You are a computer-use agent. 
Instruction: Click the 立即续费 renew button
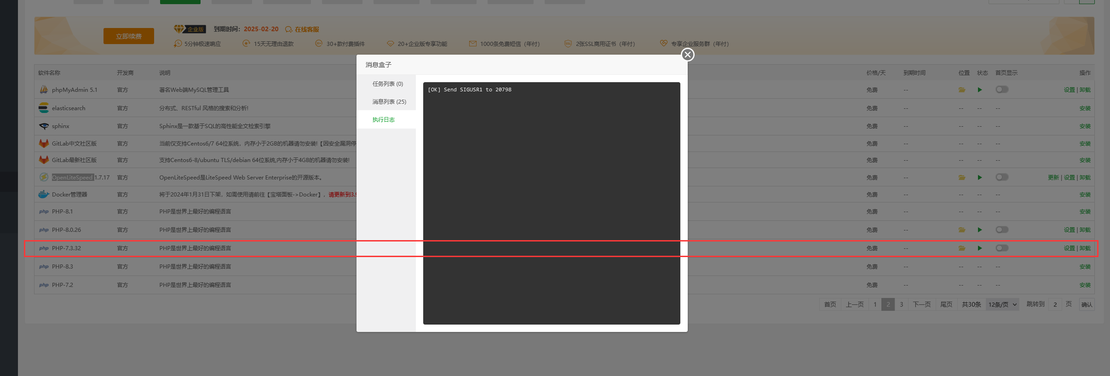129,36
